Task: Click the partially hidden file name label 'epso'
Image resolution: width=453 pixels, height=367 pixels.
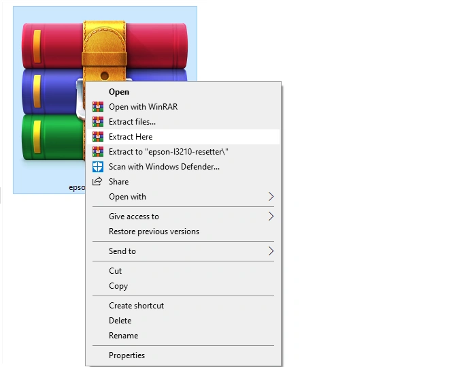Action: pyautogui.click(x=77, y=188)
